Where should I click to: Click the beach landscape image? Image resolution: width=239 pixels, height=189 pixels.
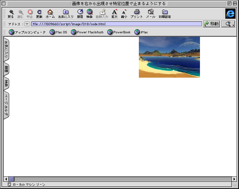[169, 57]
